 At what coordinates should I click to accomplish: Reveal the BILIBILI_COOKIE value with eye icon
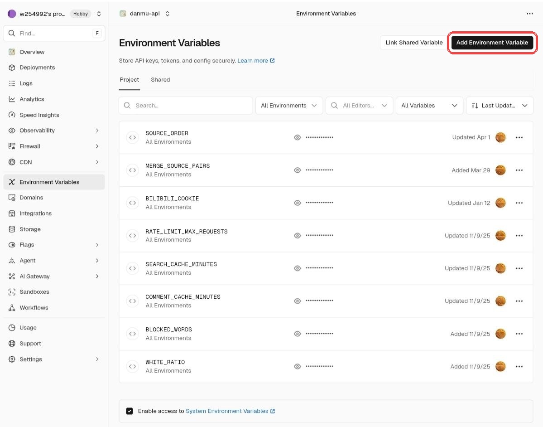point(297,203)
